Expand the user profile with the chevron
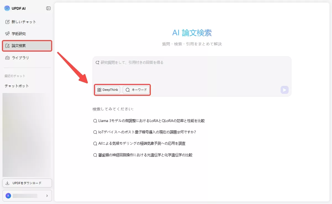This screenshot has width=332, height=204. [48, 195]
